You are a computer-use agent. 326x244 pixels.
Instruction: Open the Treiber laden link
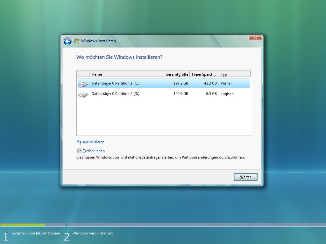coord(94,151)
